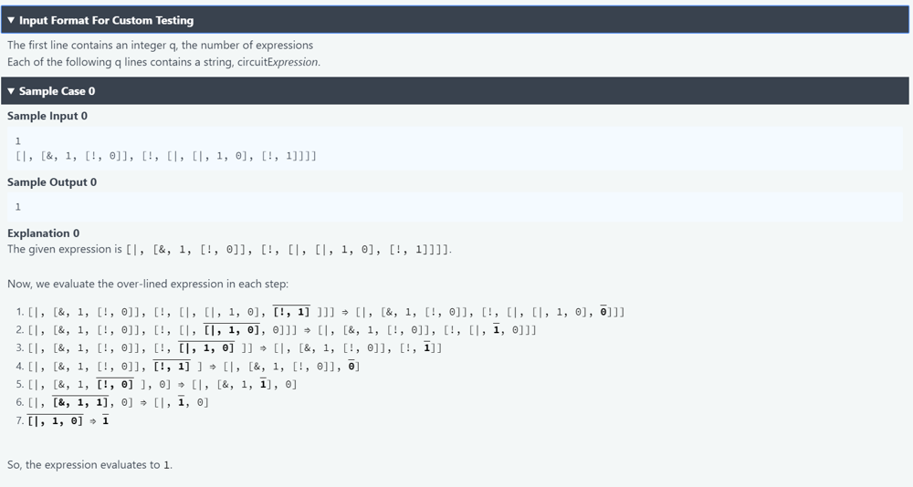913x487 pixels.
Task: Click the first line '1' in Sample Input box
Action: (x=18, y=140)
